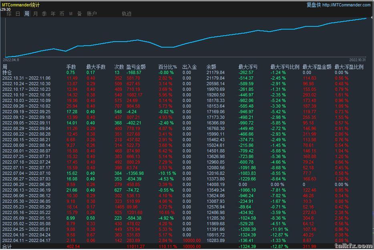
Task: Select week 2022.05.16 ~ 2022.05.22
Action: pyautogui.click(x=26, y=212)
